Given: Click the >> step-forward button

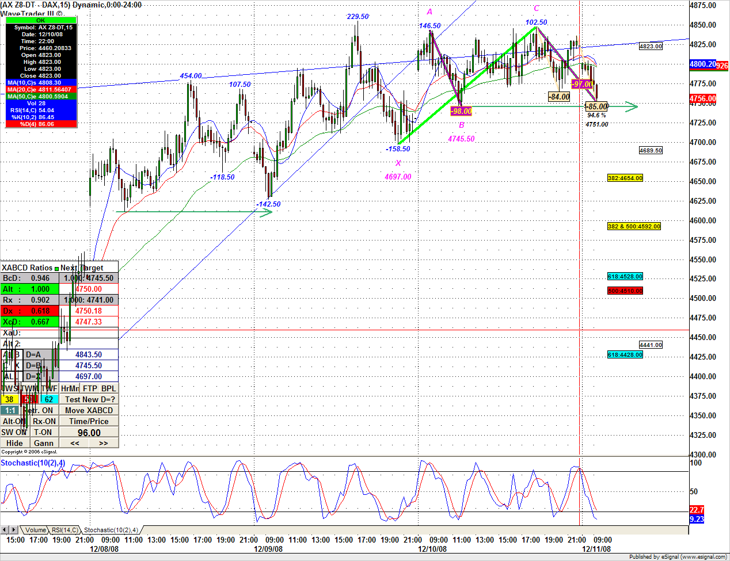Looking at the screenshot, I should (104, 443).
